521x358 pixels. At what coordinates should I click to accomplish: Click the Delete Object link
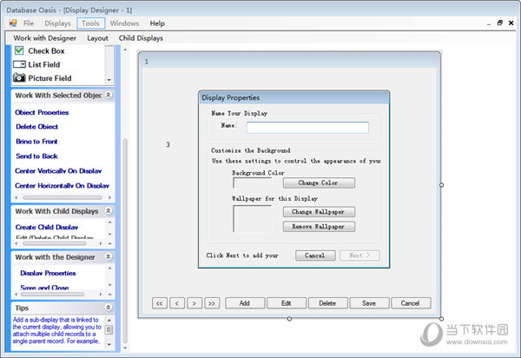36,127
